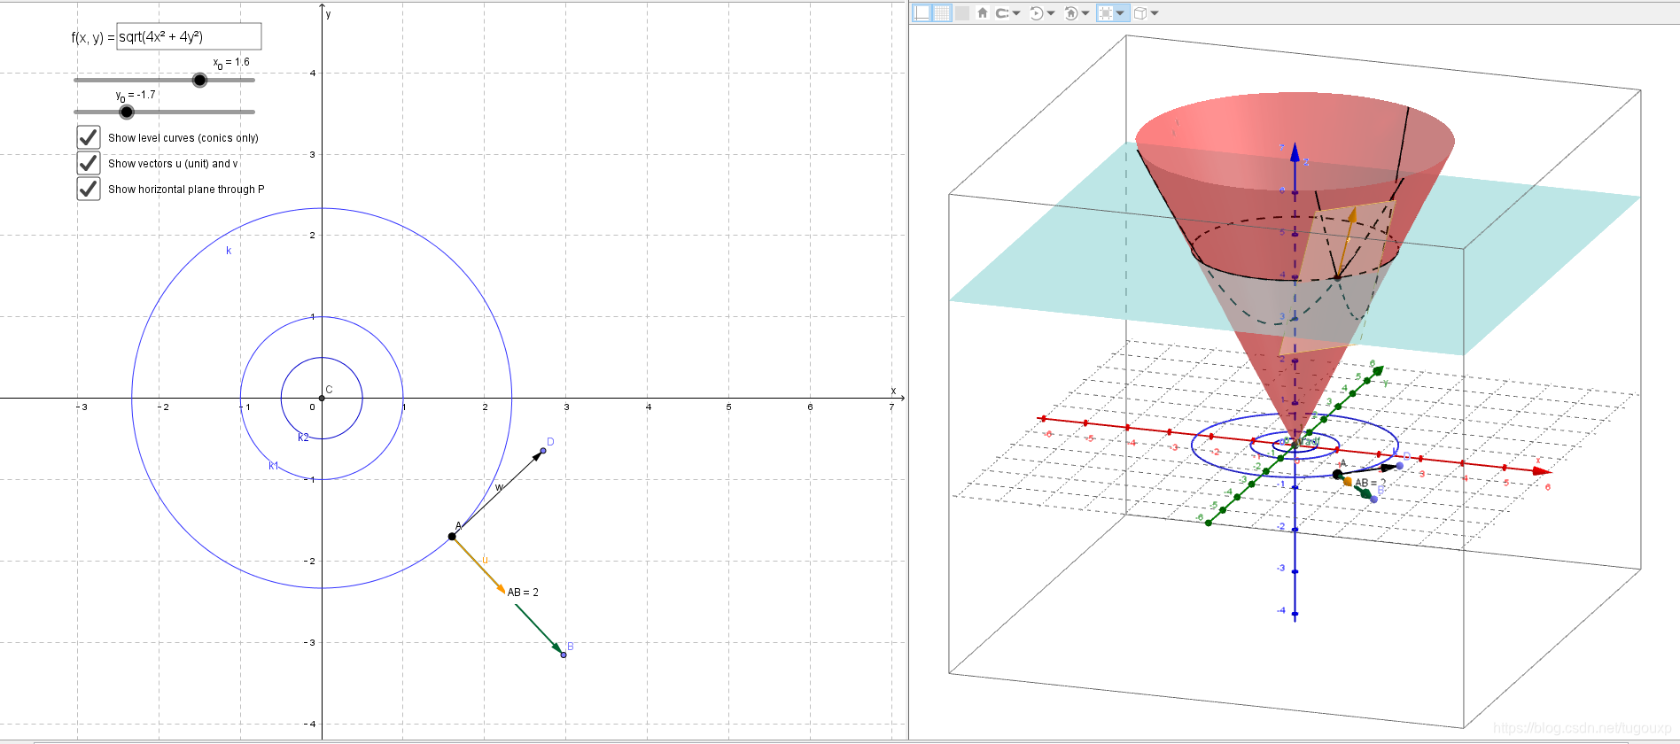Select point D at black vector tip

click(543, 451)
